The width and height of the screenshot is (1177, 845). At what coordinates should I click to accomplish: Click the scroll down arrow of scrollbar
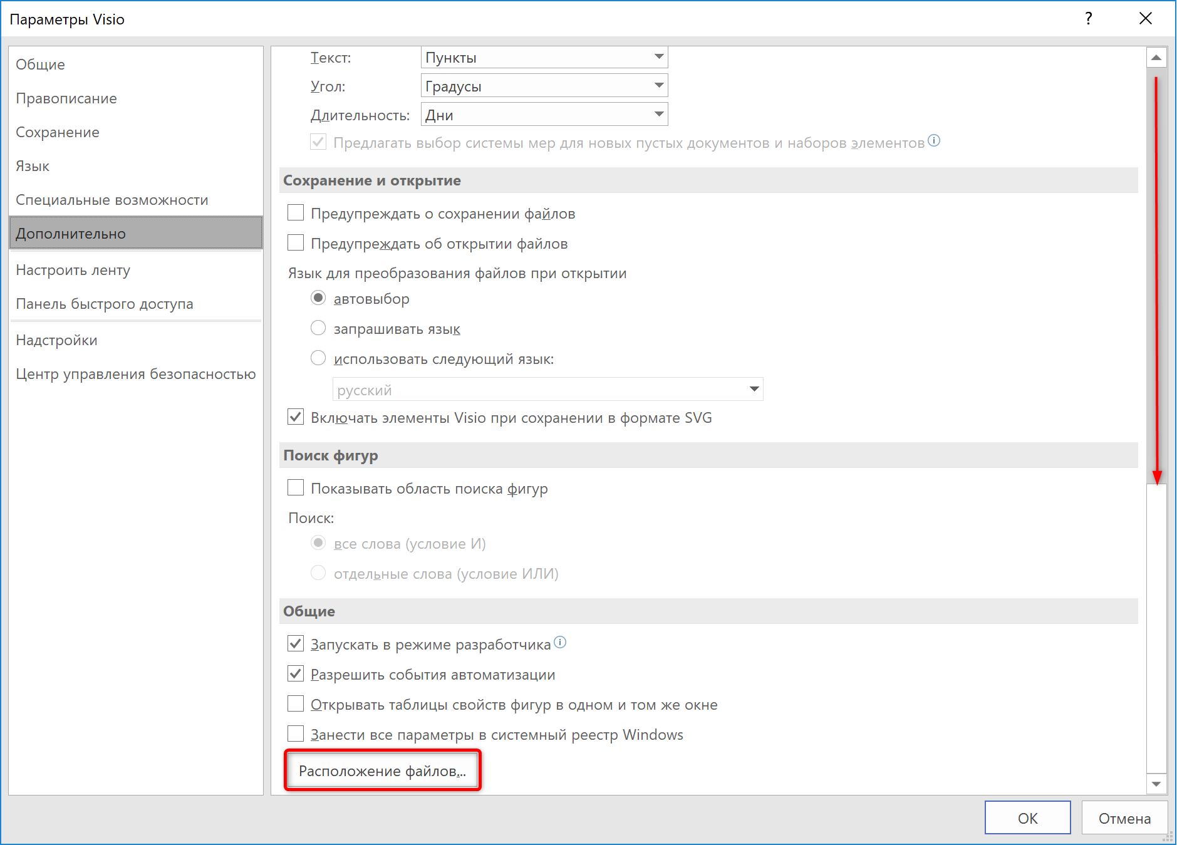(1156, 784)
